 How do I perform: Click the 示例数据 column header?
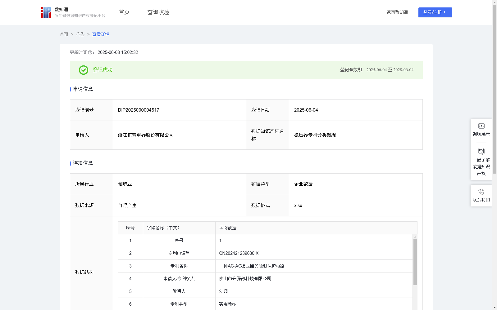[x=316, y=228]
